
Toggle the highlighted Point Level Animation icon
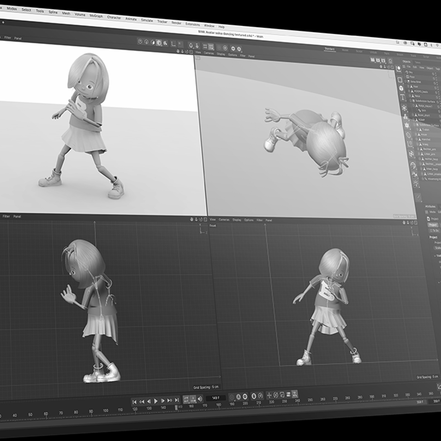294,394
